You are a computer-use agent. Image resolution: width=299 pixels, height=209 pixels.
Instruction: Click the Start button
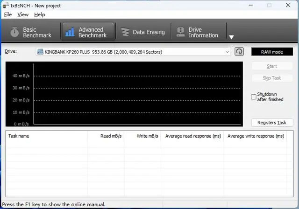(x=272, y=66)
